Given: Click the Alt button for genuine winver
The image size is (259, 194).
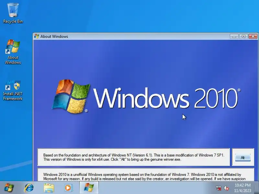Looking at the screenshot, I should (243, 158).
